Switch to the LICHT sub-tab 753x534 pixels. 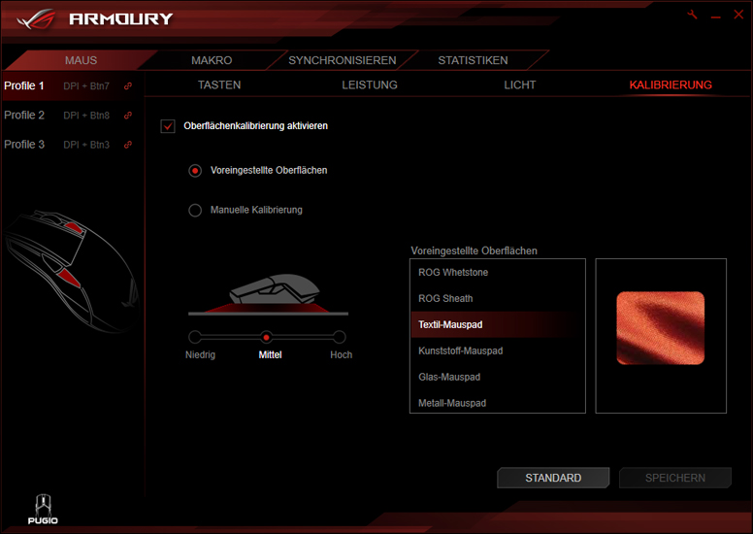pos(519,85)
